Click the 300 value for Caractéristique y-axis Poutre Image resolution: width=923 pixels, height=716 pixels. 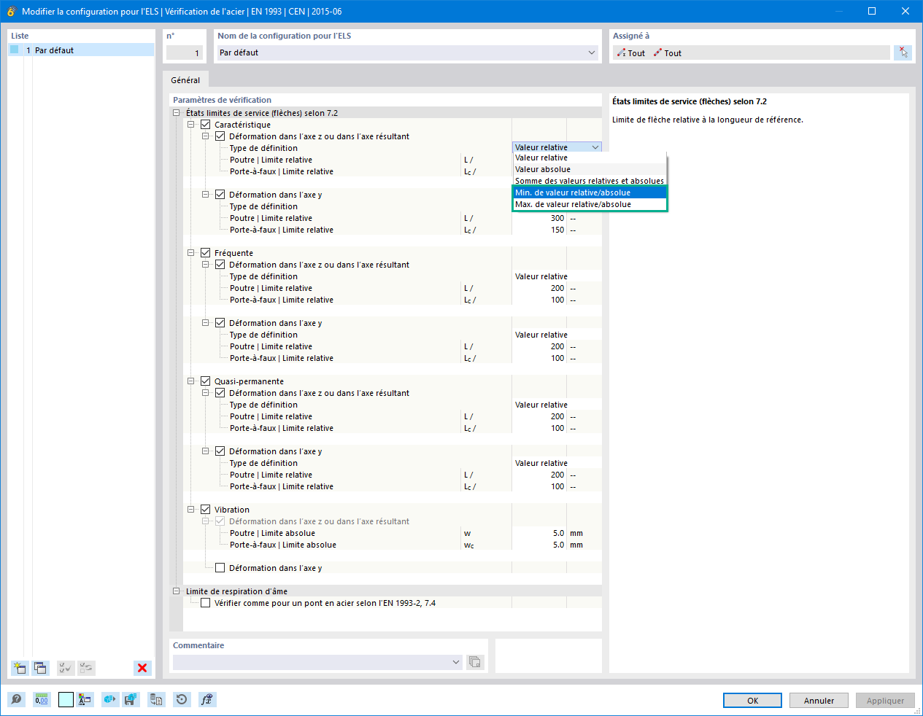click(x=539, y=218)
